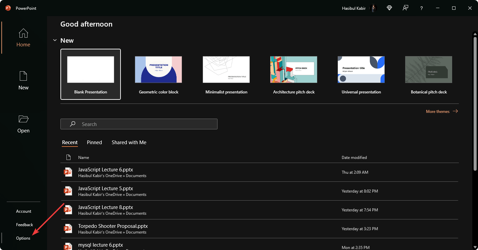
Task: Click 'Yesterday at 3:23 PM' date cell
Action: point(360,229)
